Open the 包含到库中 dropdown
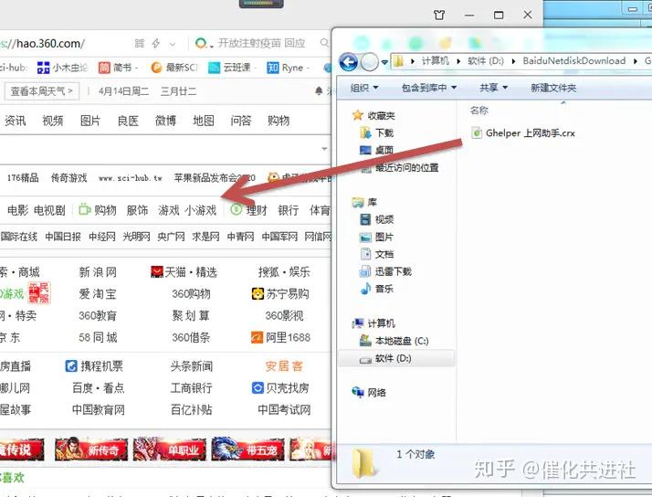 [x=428, y=88]
